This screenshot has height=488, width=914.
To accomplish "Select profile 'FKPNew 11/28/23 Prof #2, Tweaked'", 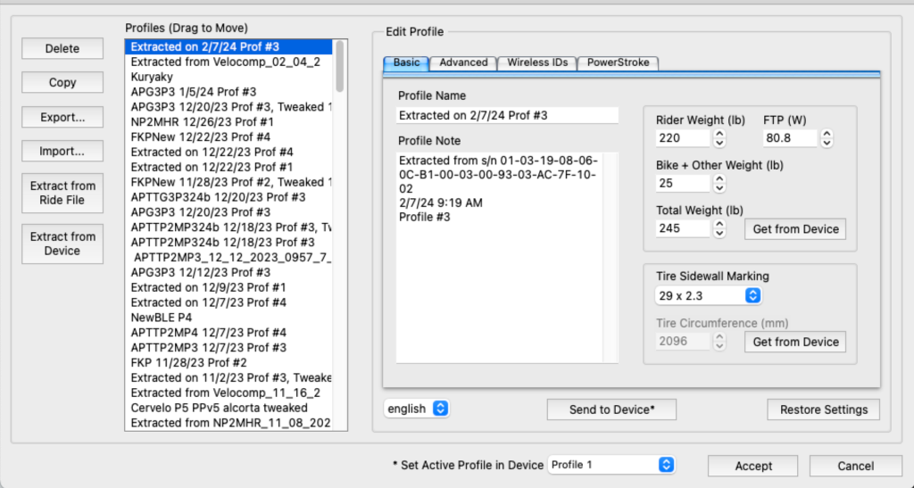I will point(228,182).
